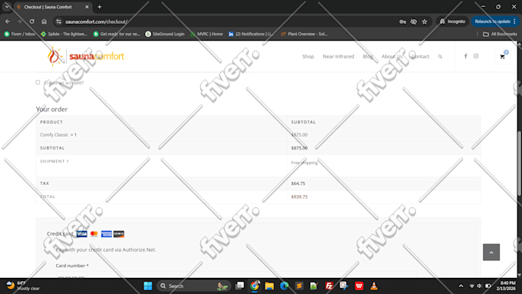The height and width of the screenshot is (294, 522).
Task: Click the Card number input field
Action: [236, 275]
